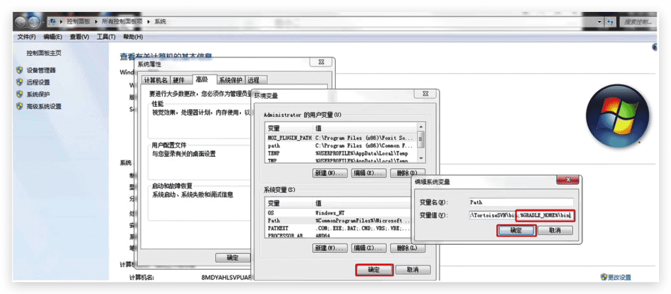Screen dimensions: 671x294
Task: Expand the address bar history dropdown arrow
Action: pos(600,21)
